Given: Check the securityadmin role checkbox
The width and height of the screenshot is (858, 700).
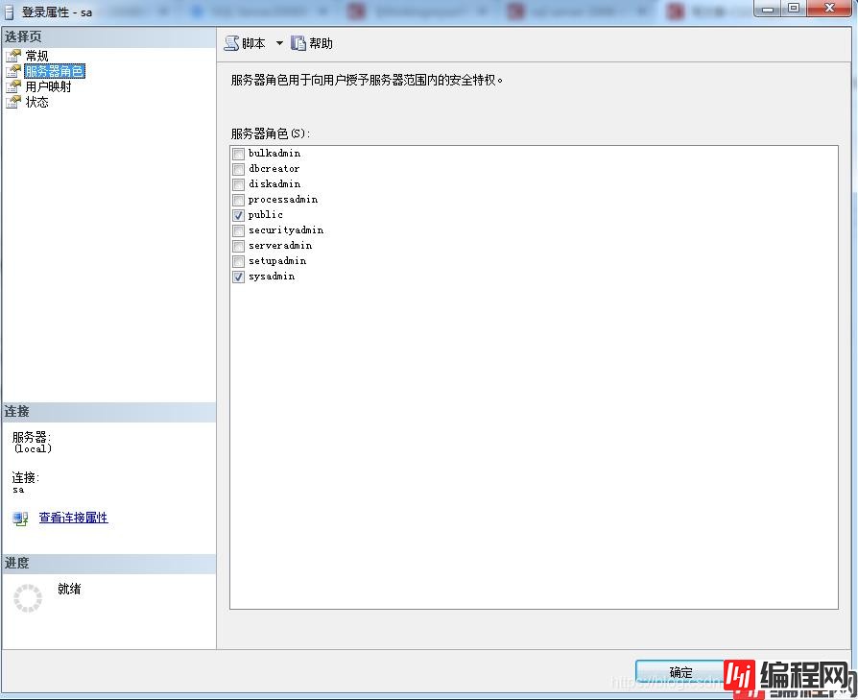Looking at the screenshot, I should (238, 230).
